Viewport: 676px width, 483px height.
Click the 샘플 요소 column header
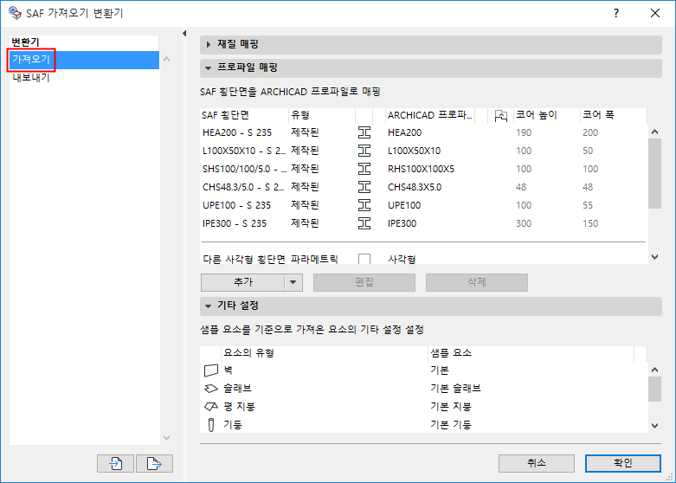(531, 353)
